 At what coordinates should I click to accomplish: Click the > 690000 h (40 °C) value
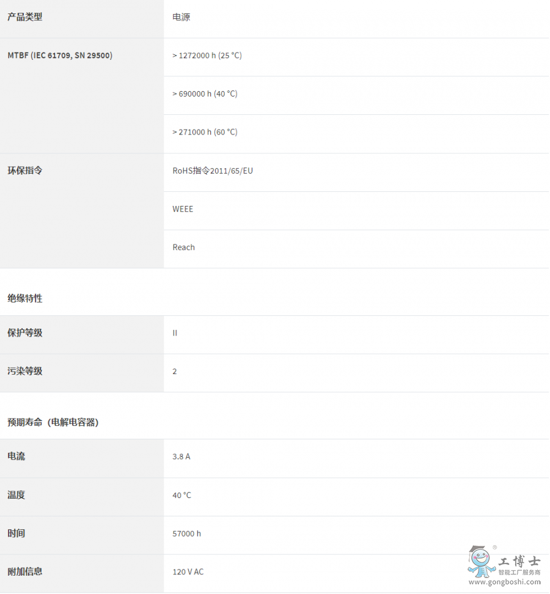click(x=205, y=94)
